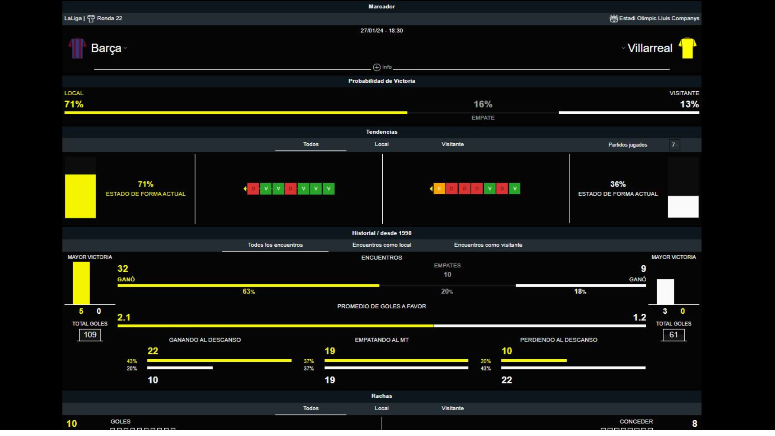This screenshot has height=436, width=775.
Task: Click the Empates 10 count
Action: click(447, 275)
